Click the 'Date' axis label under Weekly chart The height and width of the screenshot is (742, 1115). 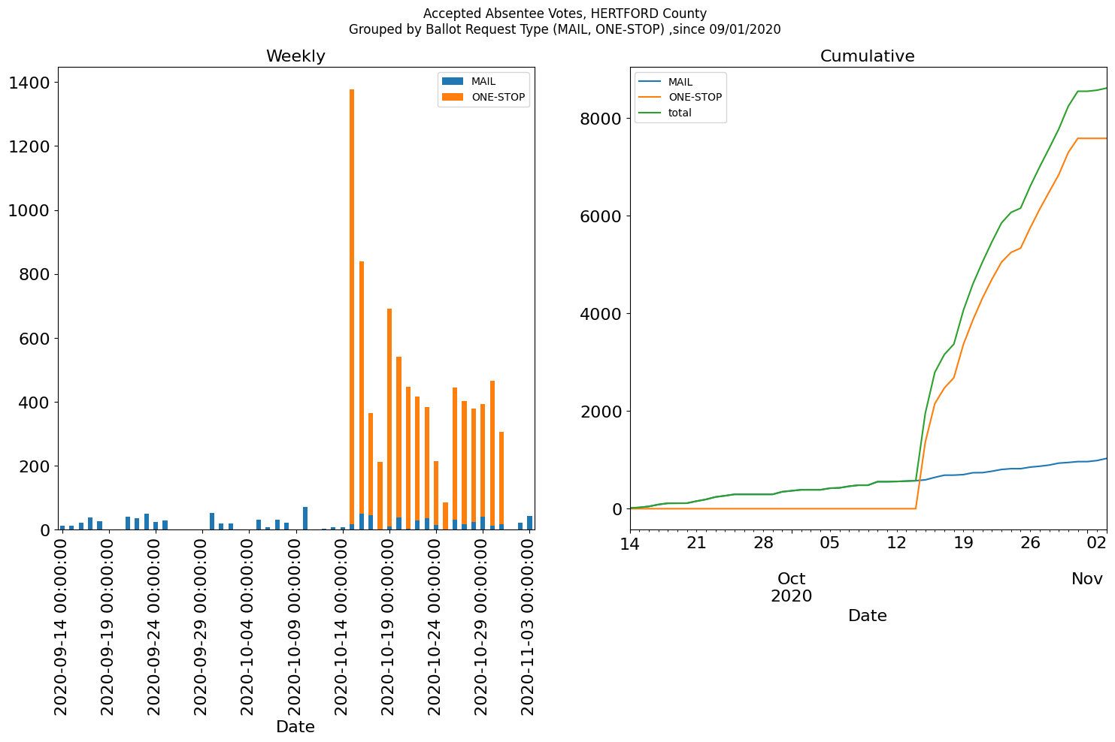[295, 727]
